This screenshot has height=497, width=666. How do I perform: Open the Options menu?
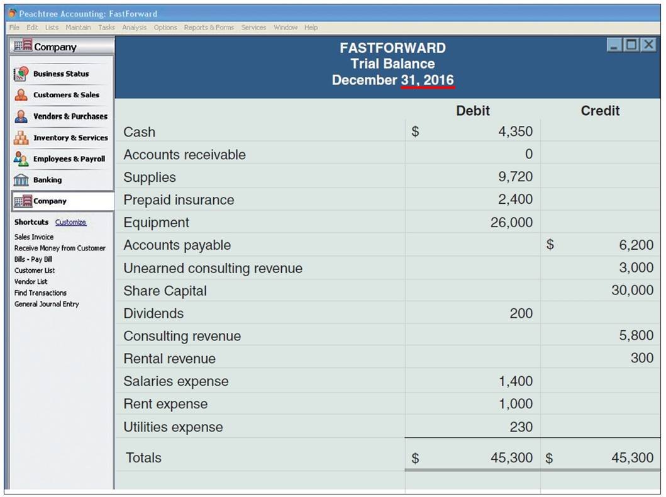(165, 27)
